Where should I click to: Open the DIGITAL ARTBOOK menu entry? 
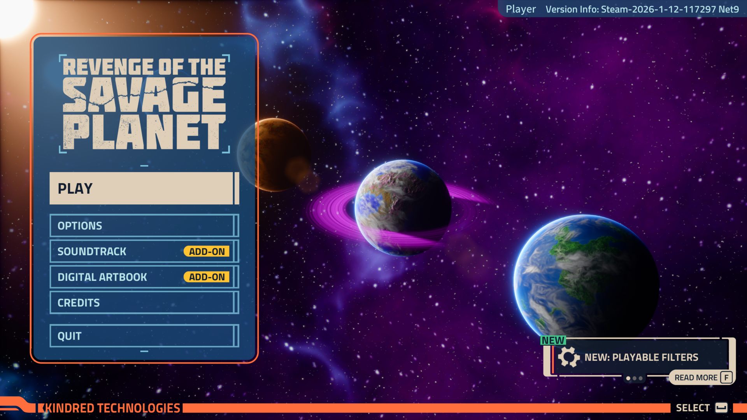[117, 277]
